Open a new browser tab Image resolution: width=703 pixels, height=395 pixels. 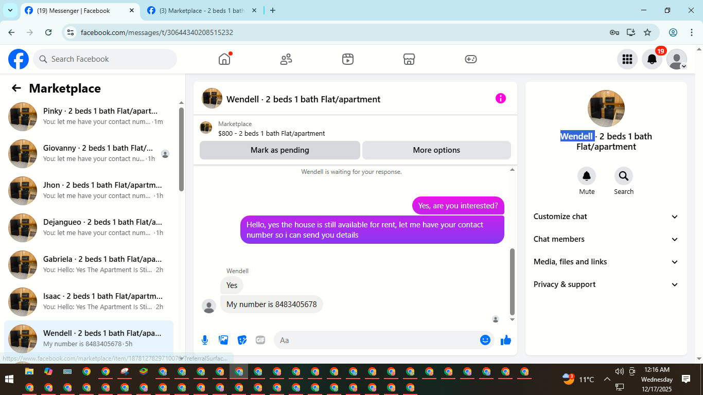(273, 10)
